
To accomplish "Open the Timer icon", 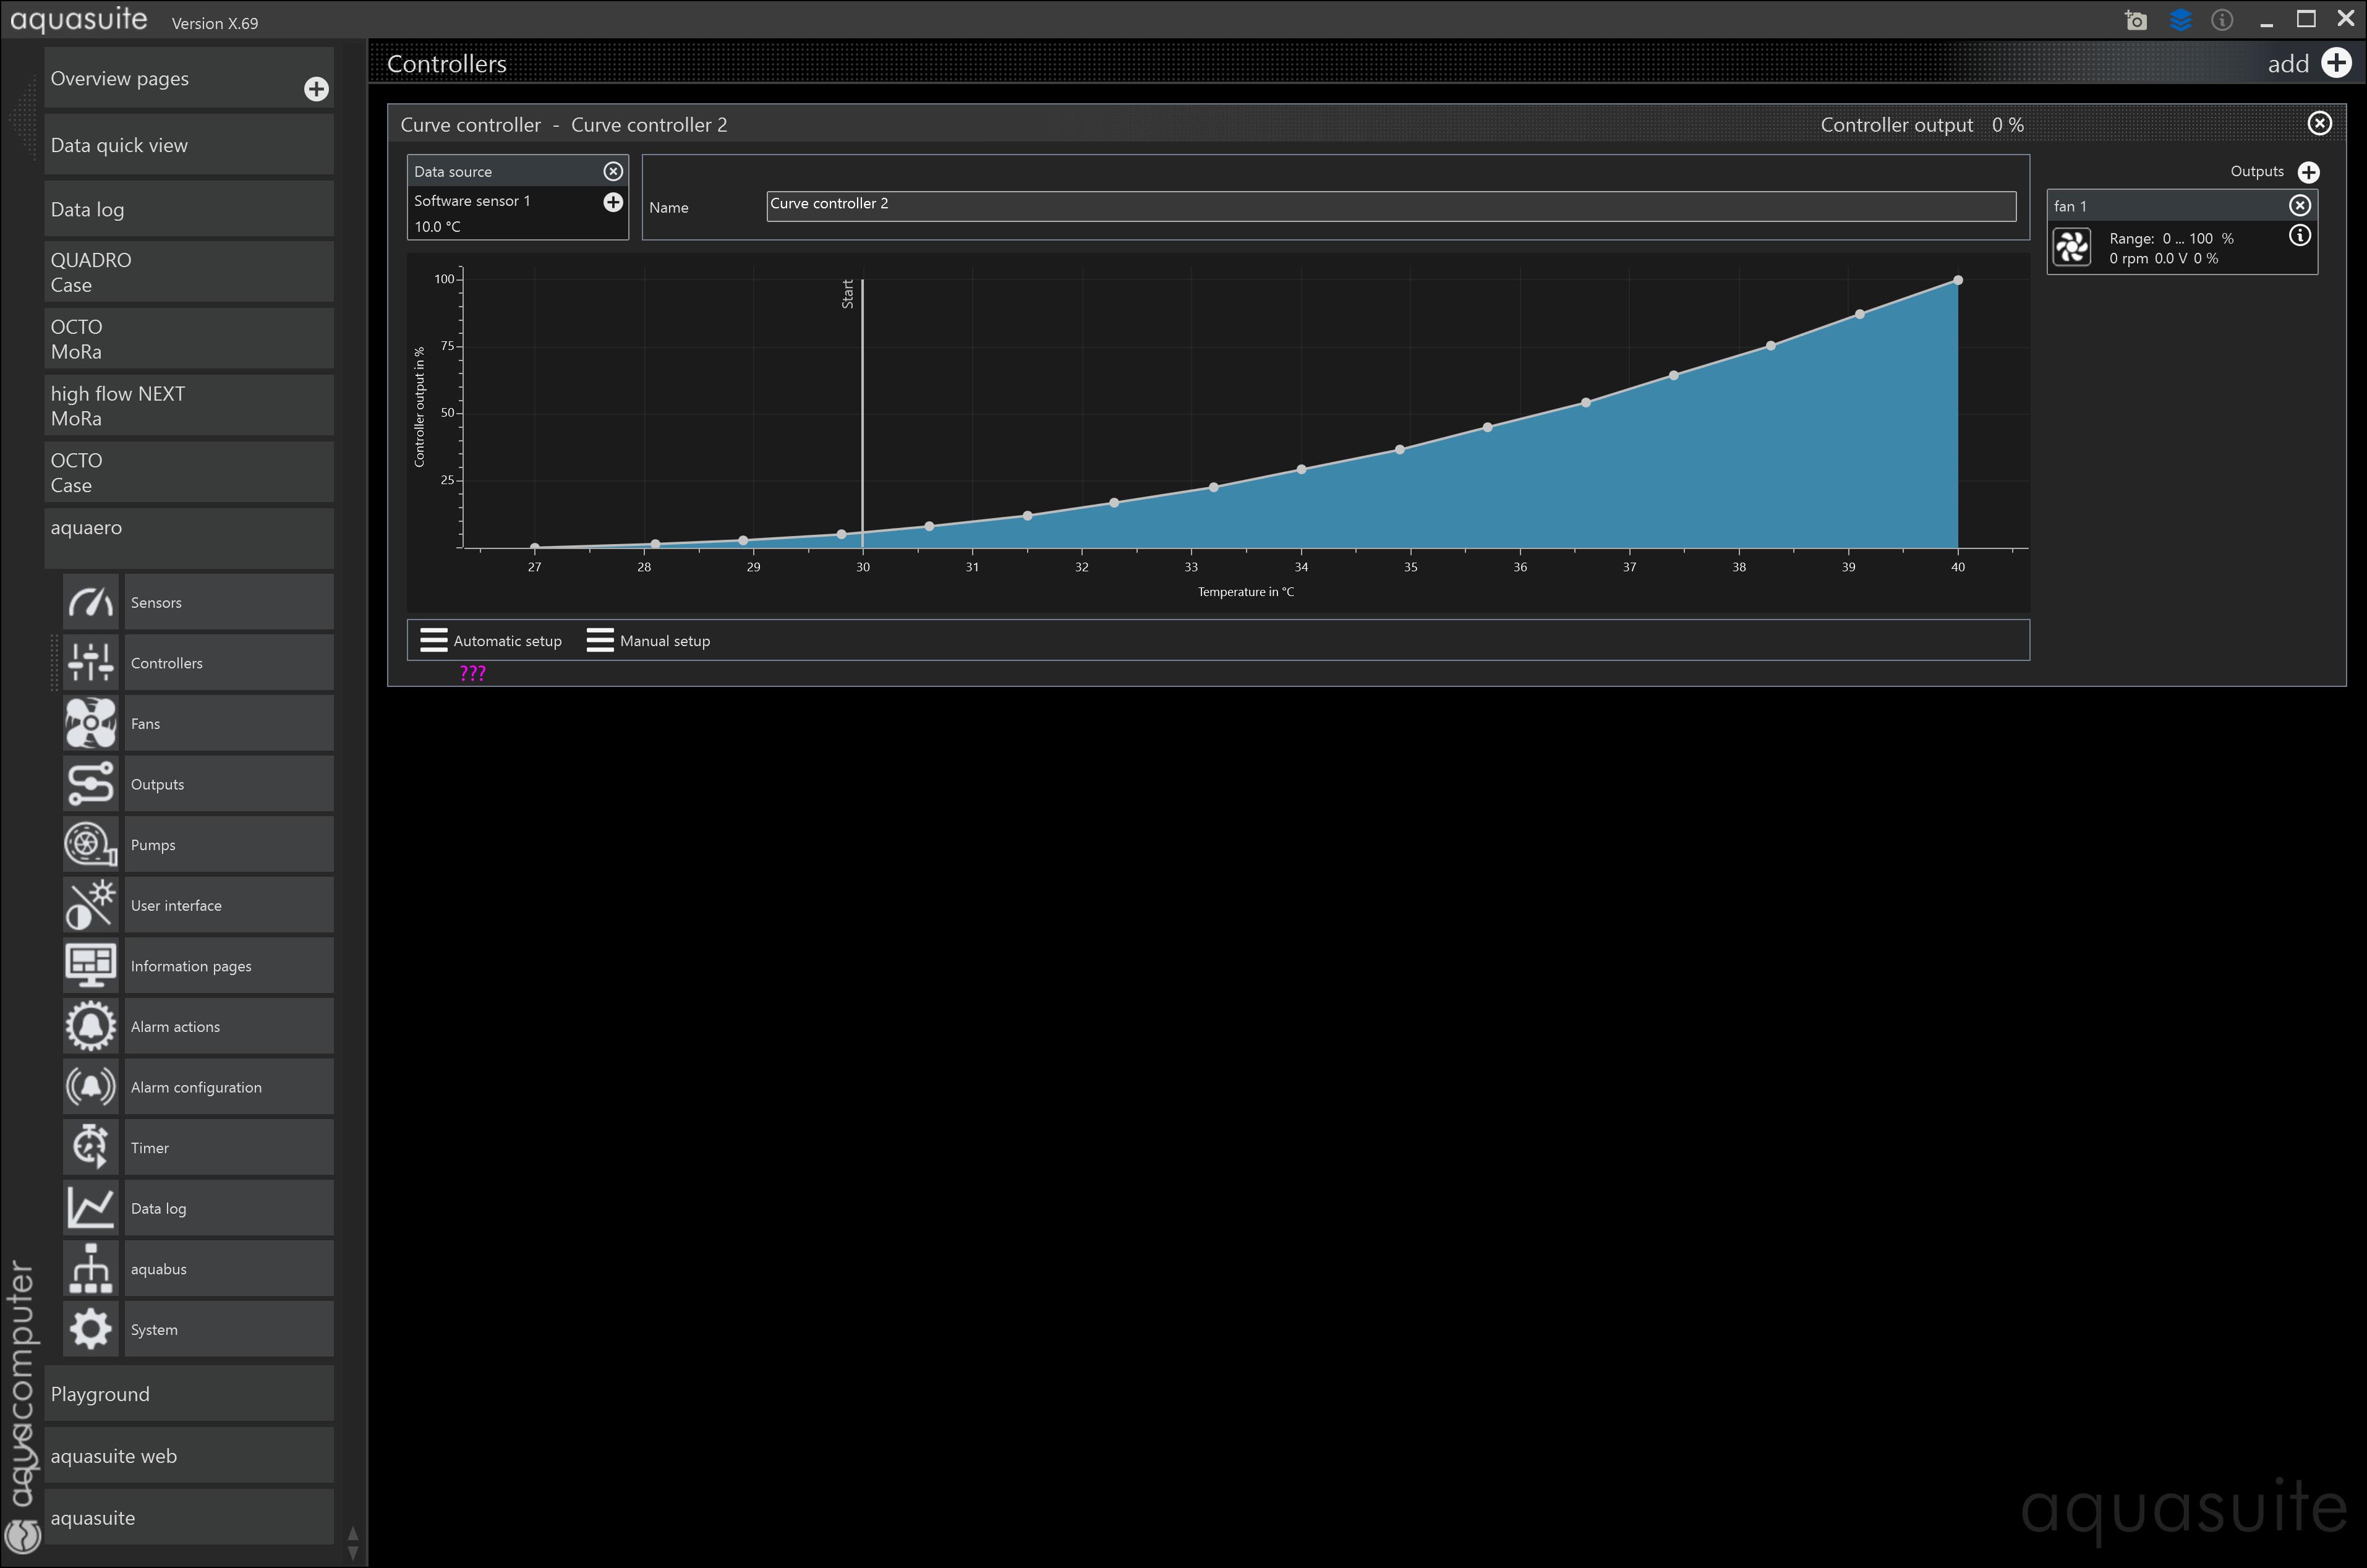I will point(90,1147).
